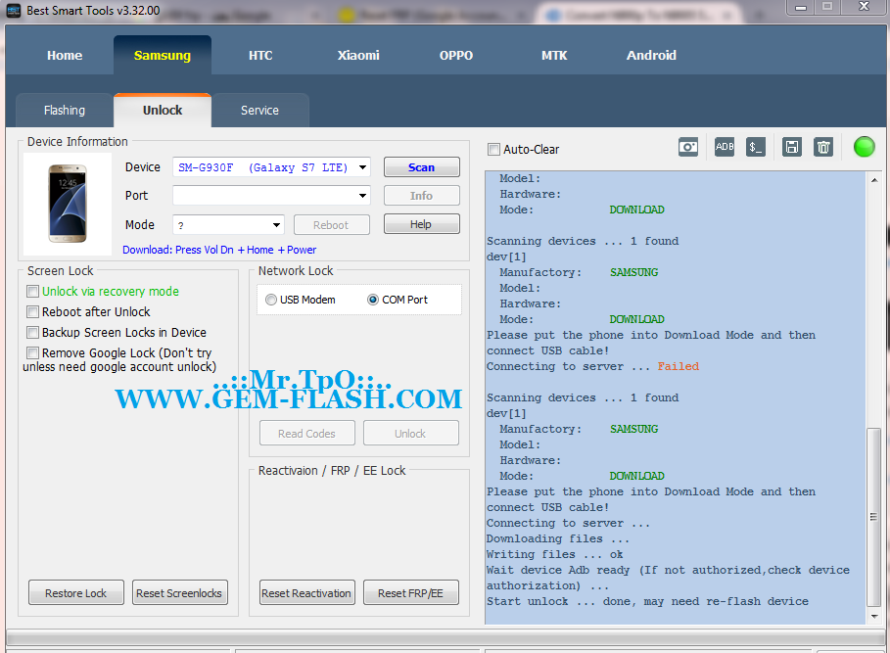Open the Android tab
This screenshot has width=890, height=653.
tap(651, 56)
